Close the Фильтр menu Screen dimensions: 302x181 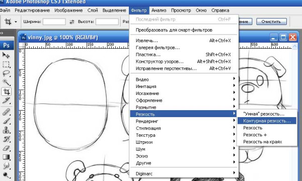pos(139,11)
